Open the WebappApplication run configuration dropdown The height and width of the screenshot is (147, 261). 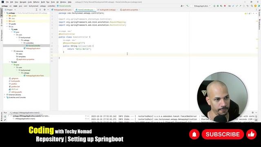201,6
